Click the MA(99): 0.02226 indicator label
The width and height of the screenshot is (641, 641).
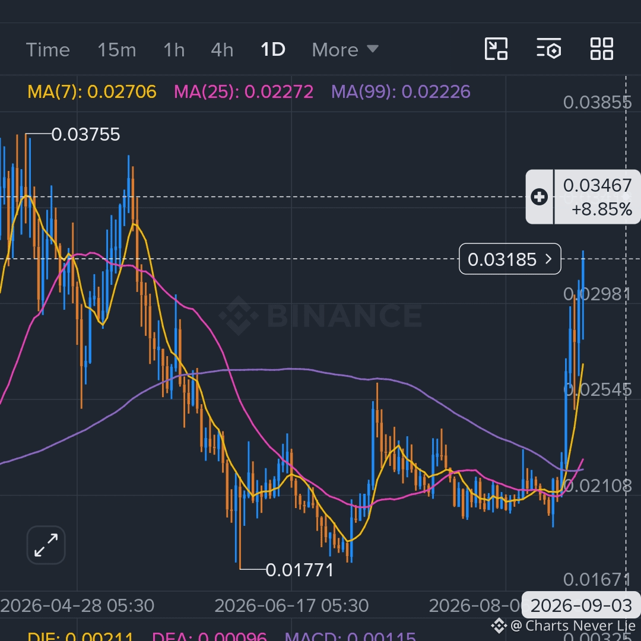pyautogui.click(x=401, y=91)
